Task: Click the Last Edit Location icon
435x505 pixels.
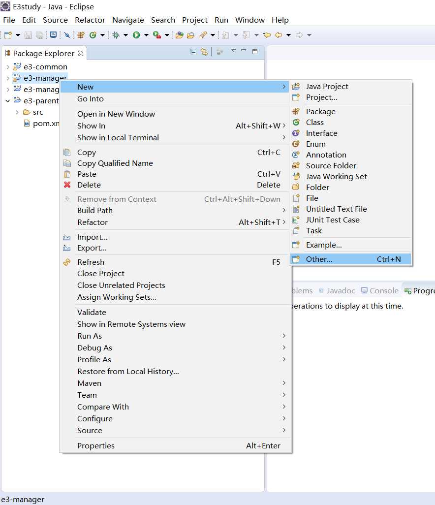Action: (x=267, y=35)
